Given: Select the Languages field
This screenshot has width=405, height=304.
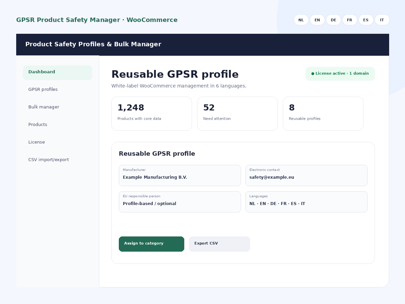Looking at the screenshot, I should click(306, 202).
